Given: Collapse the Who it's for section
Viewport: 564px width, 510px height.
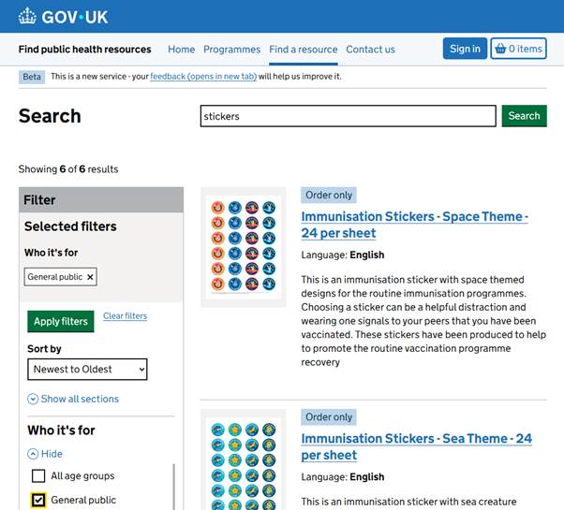Looking at the screenshot, I should coord(52,454).
